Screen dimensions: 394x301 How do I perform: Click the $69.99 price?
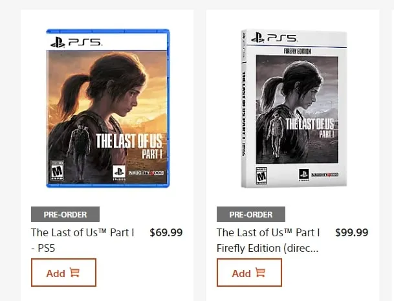pyautogui.click(x=166, y=232)
